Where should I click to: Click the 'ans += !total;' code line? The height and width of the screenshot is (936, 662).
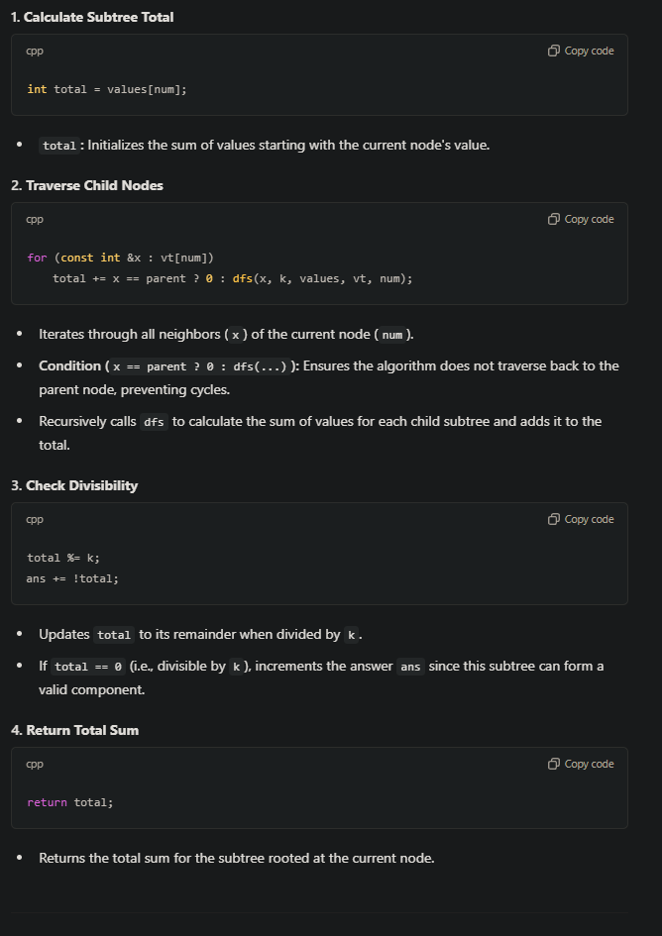[72, 578]
